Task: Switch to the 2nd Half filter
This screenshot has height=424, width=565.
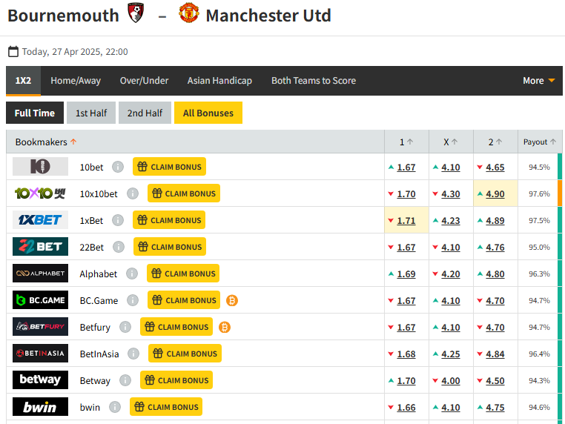Action: tap(145, 113)
